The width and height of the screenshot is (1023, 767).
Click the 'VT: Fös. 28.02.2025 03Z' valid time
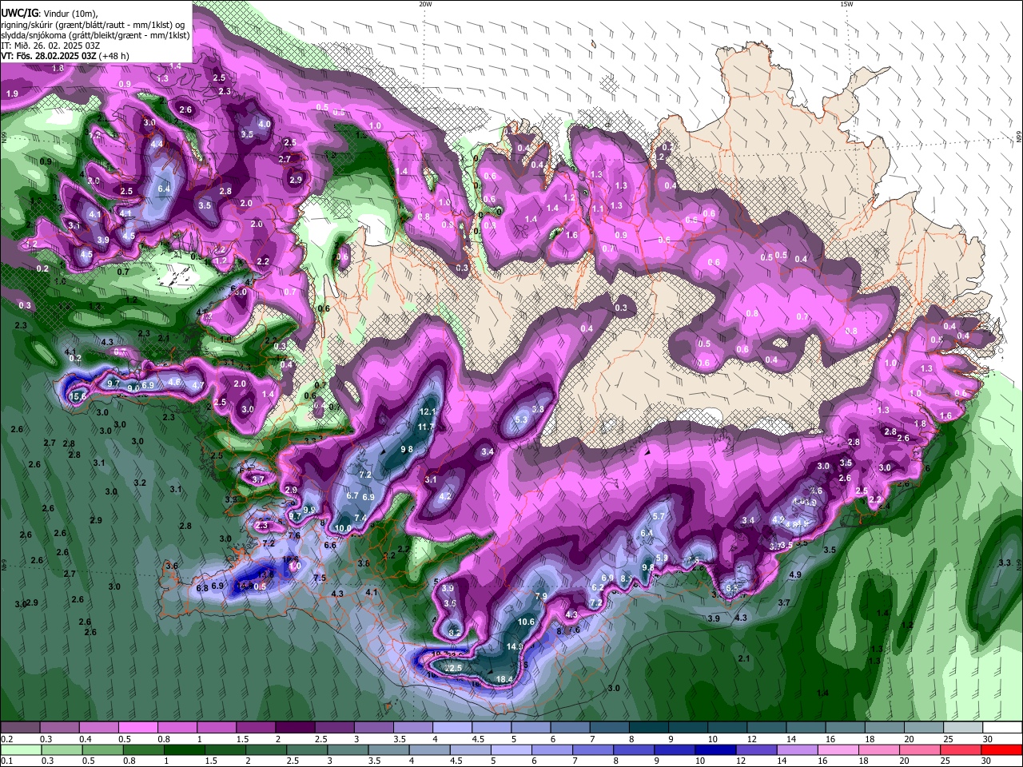coord(49,56)
